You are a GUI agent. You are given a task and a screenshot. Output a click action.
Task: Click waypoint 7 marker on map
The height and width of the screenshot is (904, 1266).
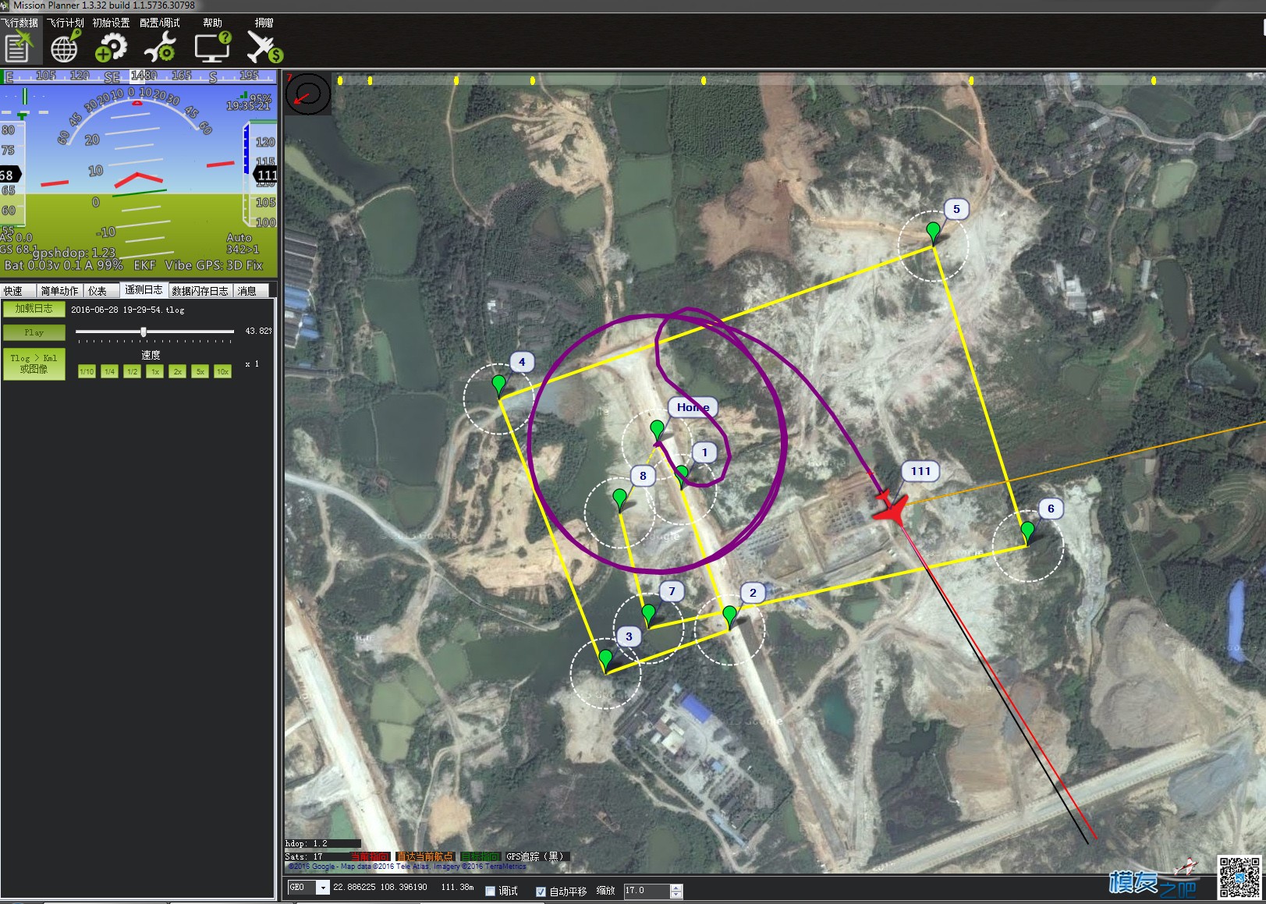[x=648, y=615]
